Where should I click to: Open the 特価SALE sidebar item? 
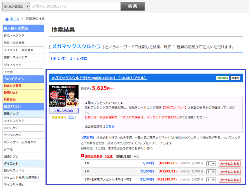coord(23,93)
